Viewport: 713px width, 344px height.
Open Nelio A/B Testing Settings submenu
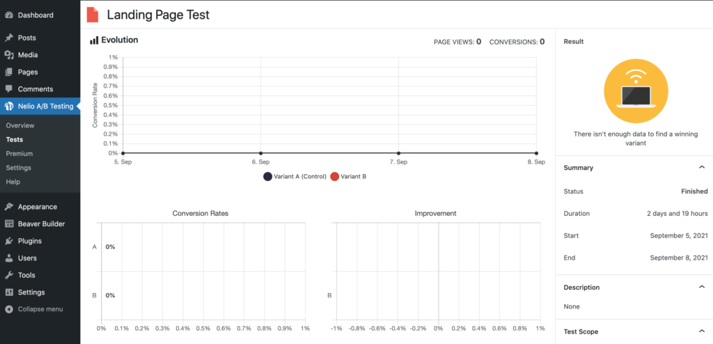point(18,168)
